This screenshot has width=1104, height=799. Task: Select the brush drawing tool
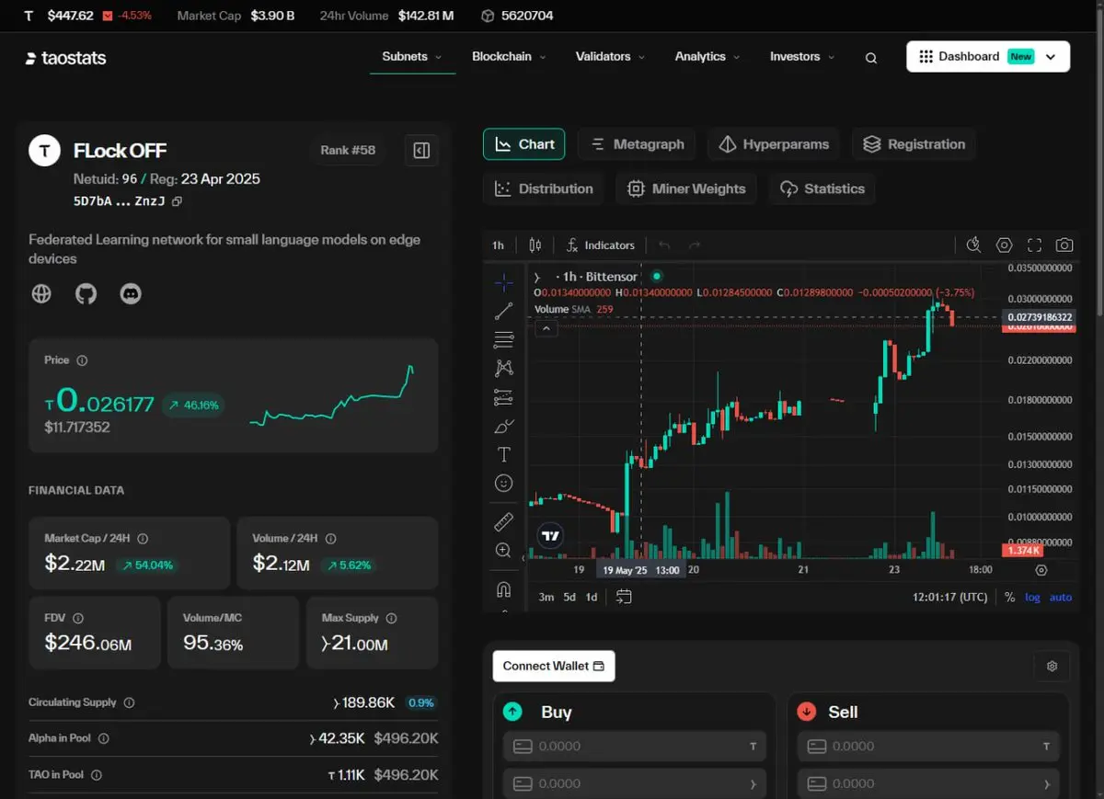coord(503,426)
